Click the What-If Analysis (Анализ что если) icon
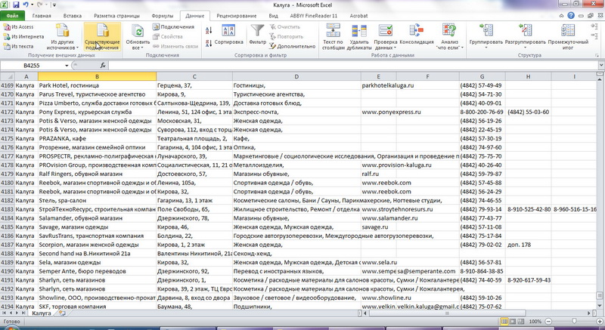This screenshot has width=605, height=330. point(449,31)
